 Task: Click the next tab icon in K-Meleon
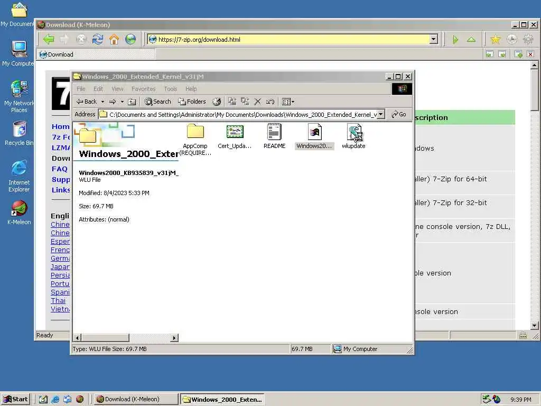(x=502, y=54)
